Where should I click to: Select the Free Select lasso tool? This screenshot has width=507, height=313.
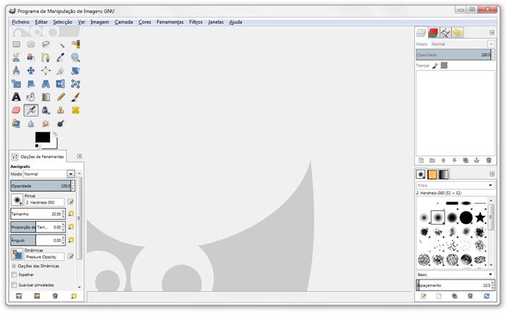coord(46,44)
